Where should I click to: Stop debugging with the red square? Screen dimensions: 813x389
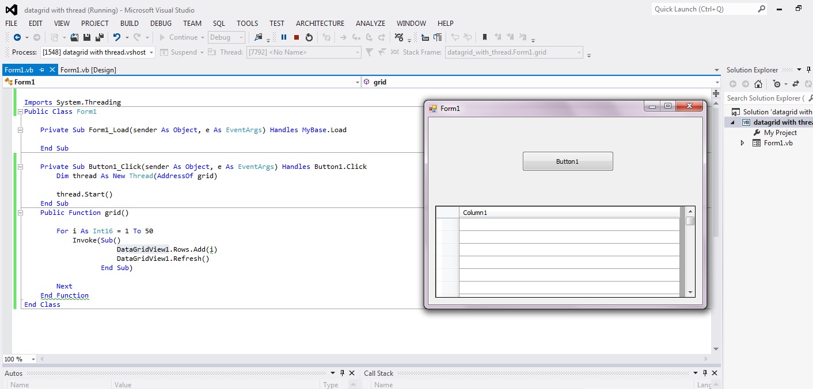(297, 37)
